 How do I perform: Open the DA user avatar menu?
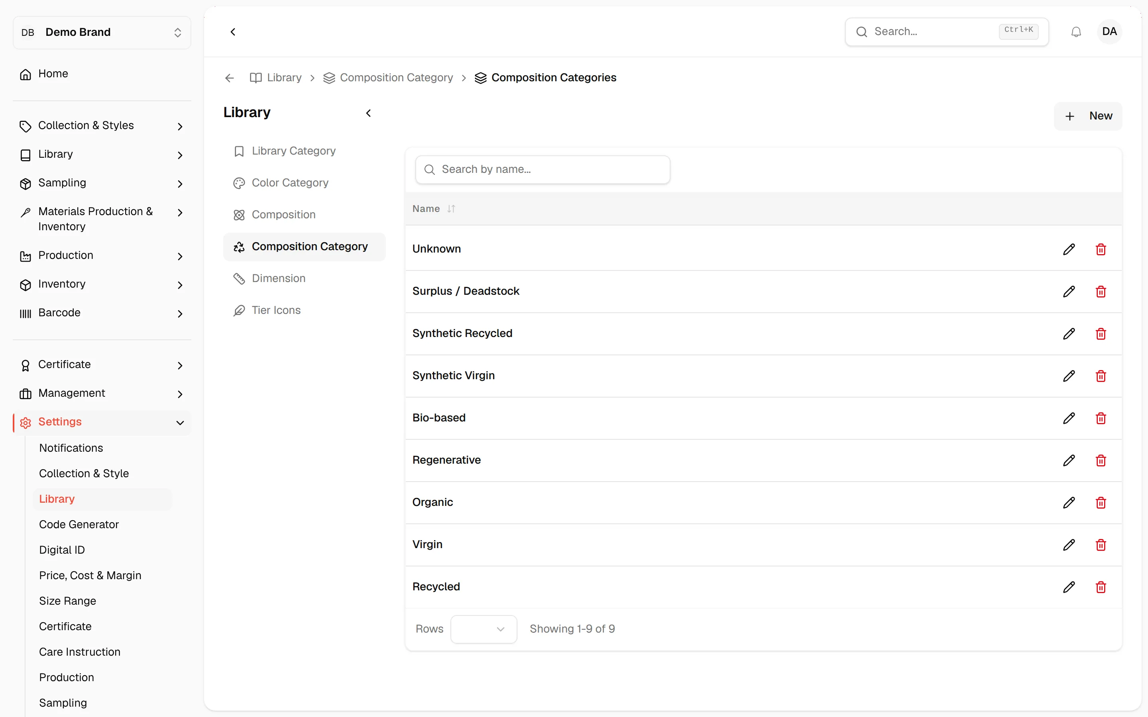click(x=1109, y=32)
